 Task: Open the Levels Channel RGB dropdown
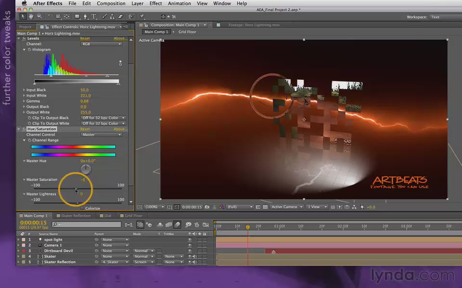[x=101, y=44]
